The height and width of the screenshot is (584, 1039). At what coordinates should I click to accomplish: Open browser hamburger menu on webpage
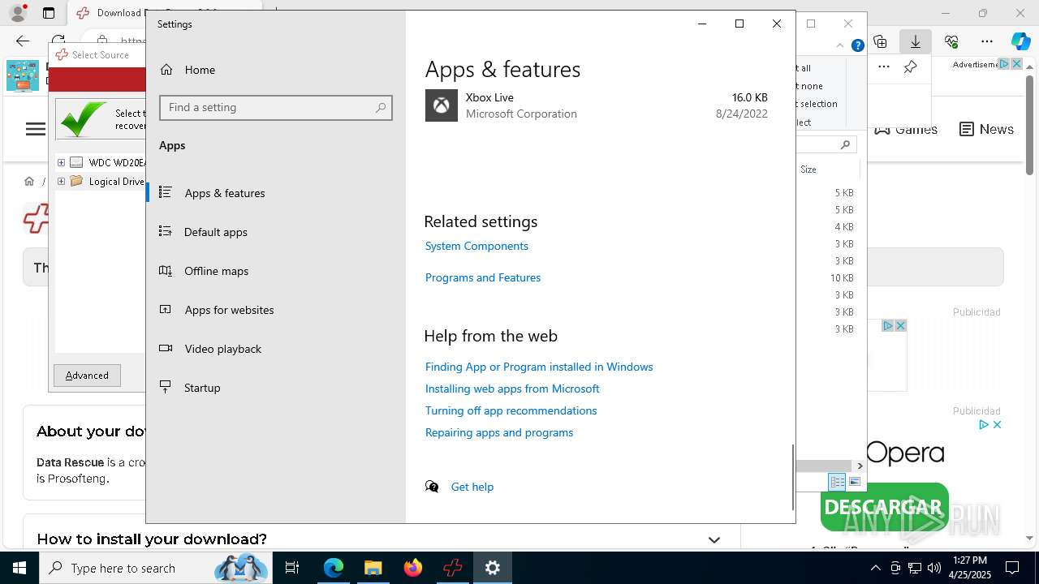(36, 129)
